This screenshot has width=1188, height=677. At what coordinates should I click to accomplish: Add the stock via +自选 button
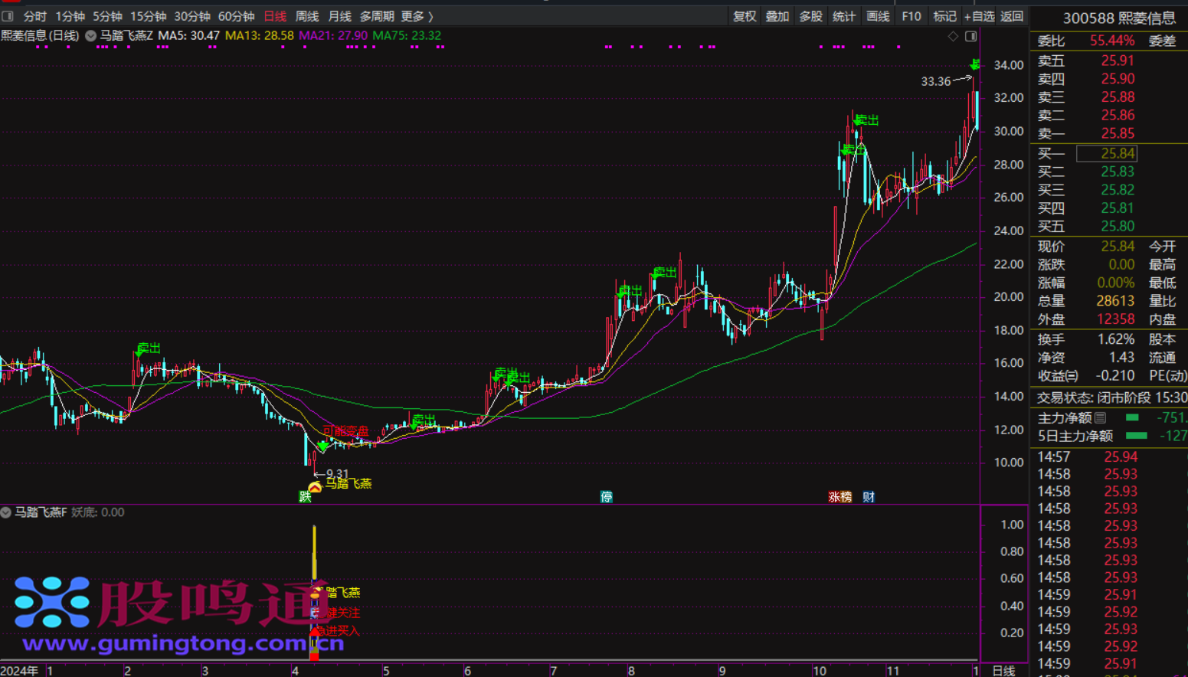[979, 16]
